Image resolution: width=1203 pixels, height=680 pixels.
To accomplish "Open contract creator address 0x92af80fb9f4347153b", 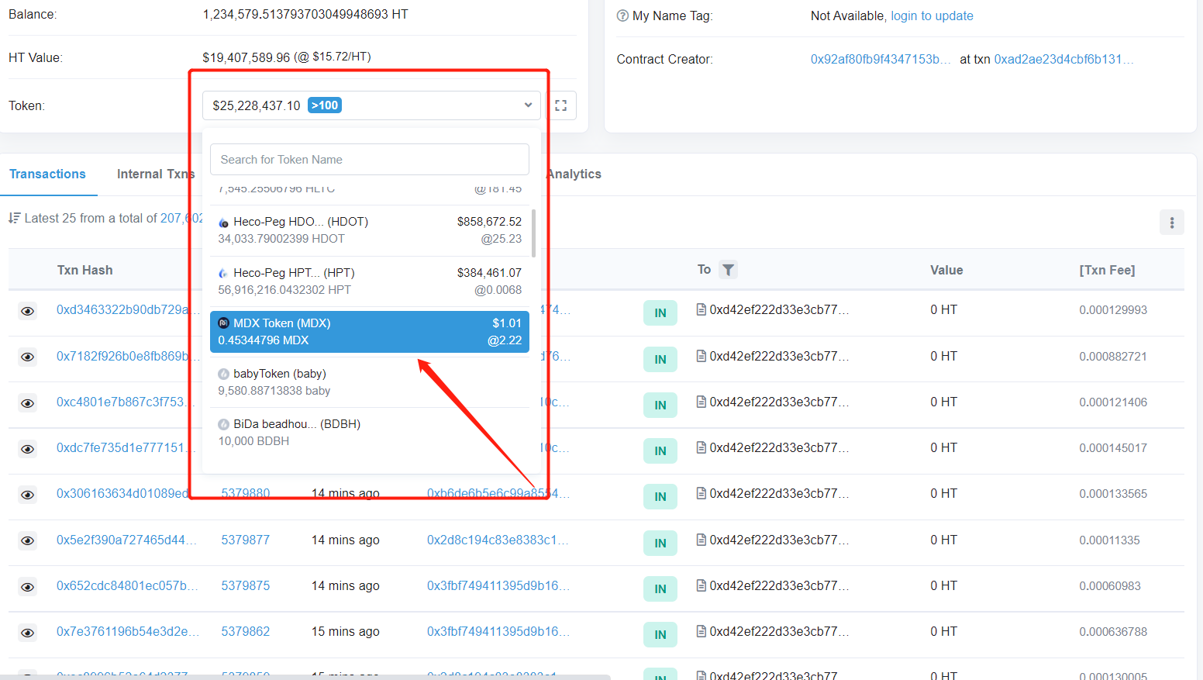I will click(x=881, y=59).
